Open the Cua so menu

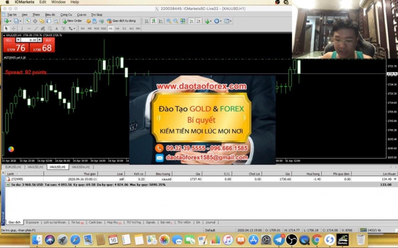[82, 15]
